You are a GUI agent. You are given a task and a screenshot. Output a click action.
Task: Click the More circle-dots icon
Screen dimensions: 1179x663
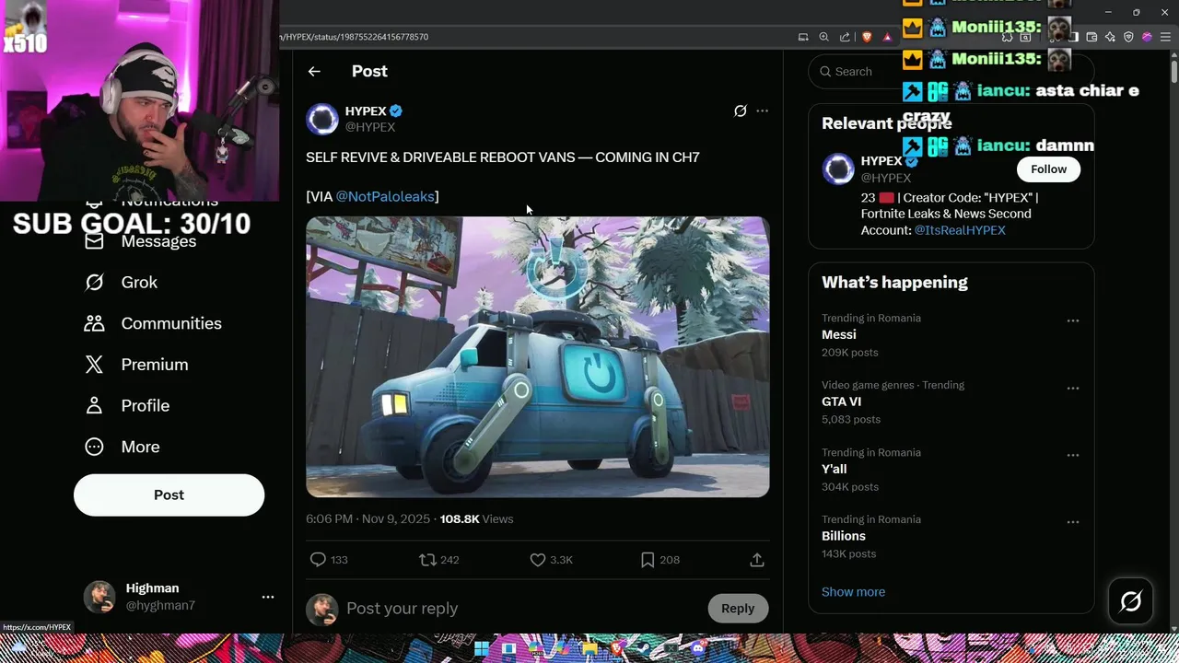pos(94,447)
